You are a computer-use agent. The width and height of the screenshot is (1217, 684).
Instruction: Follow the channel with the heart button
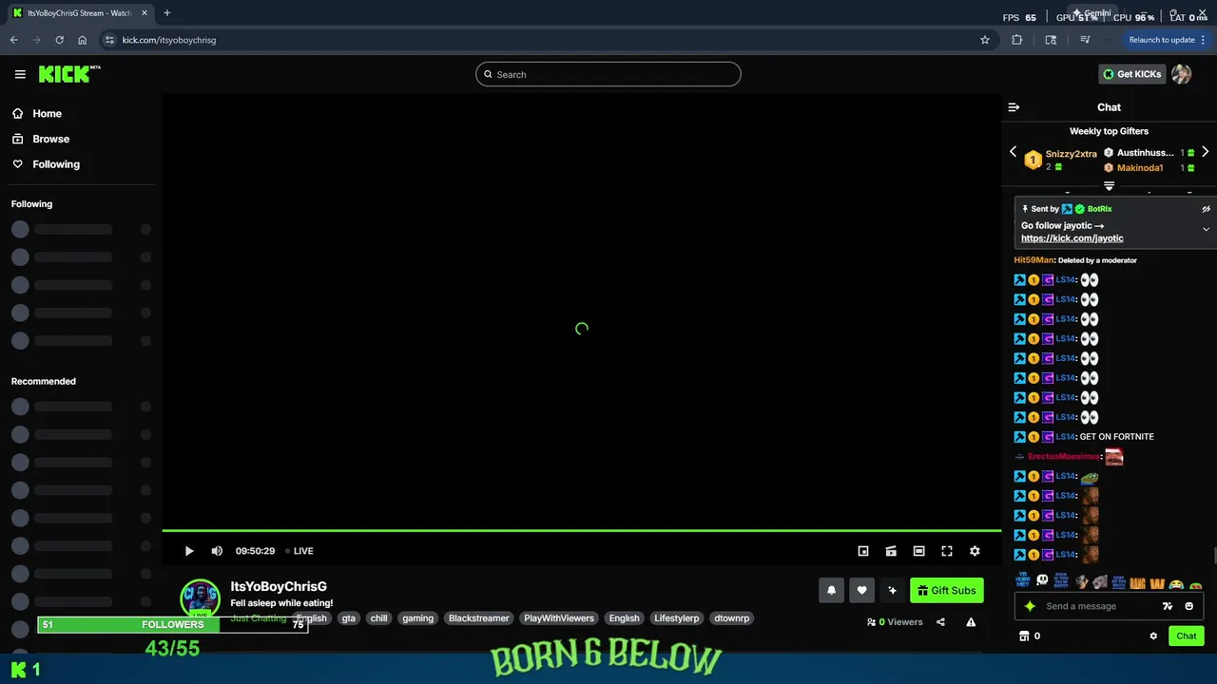tap(861, 590)
